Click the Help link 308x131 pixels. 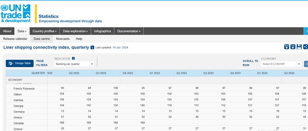point(79,39)
